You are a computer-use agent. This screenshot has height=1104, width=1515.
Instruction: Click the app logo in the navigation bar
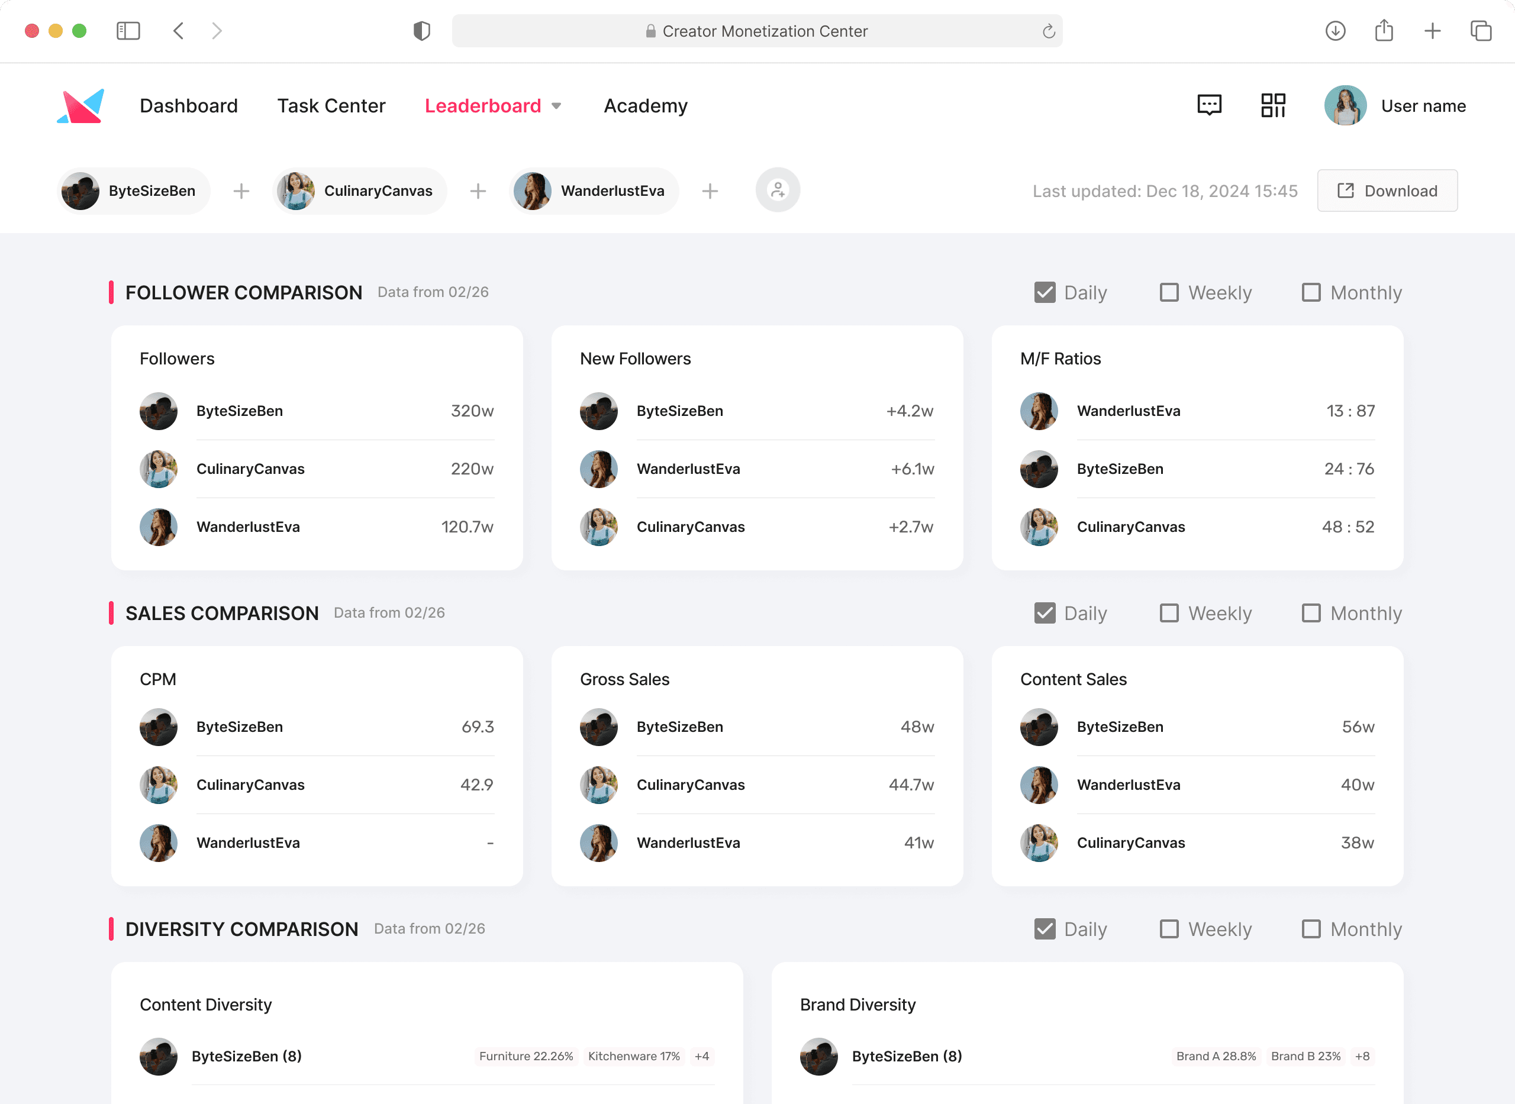point(81,105)
